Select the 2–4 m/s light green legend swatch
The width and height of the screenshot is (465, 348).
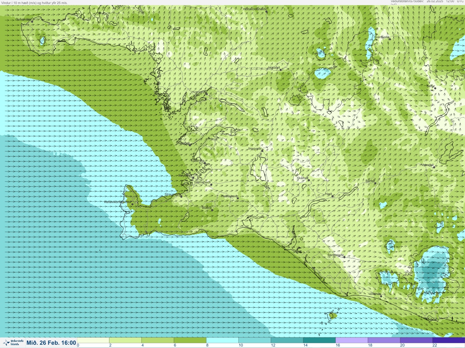[125, 340]
